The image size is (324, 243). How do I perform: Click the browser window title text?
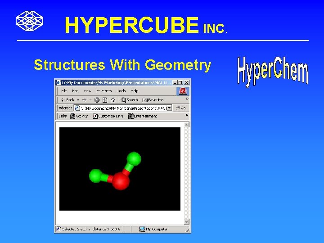[117, 82]
